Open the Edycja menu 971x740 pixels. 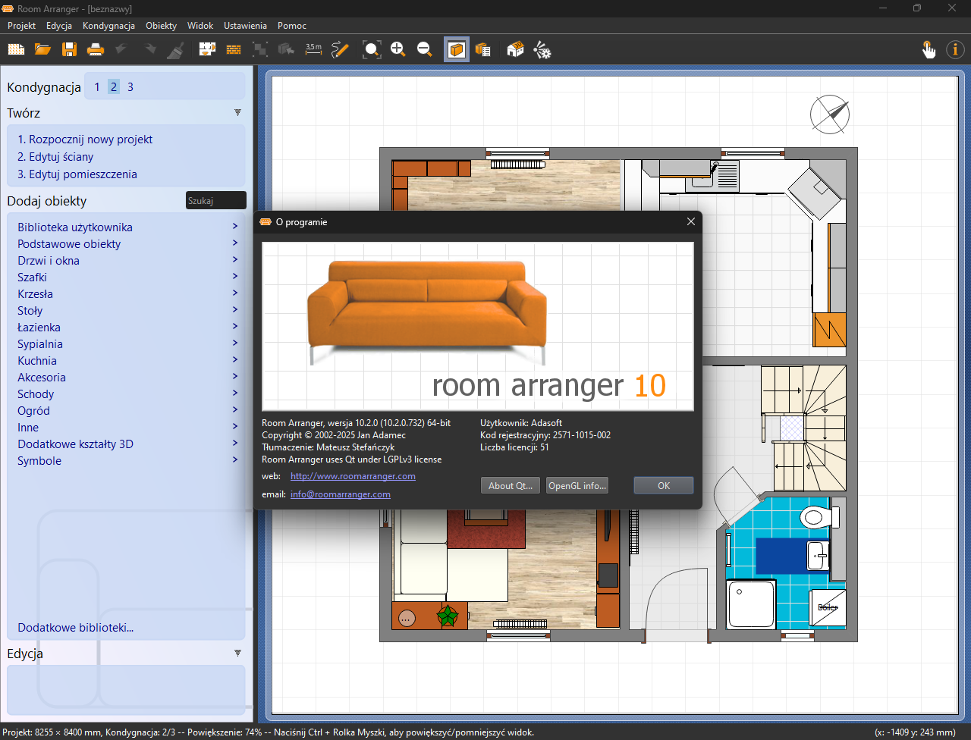(x=59, y=26)
